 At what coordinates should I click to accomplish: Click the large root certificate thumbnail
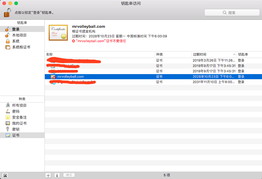[58, 33]
